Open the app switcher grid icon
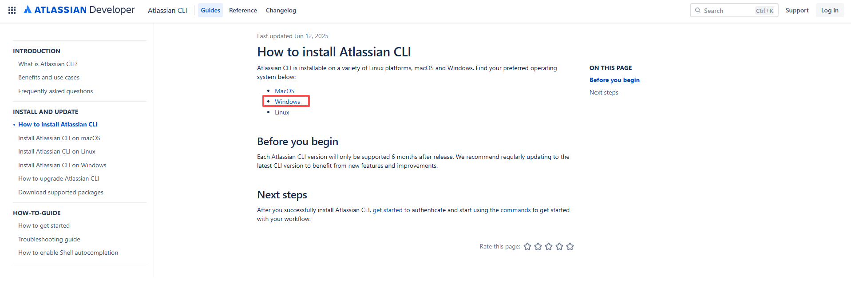The image size is (851, 284). point(12,10)
